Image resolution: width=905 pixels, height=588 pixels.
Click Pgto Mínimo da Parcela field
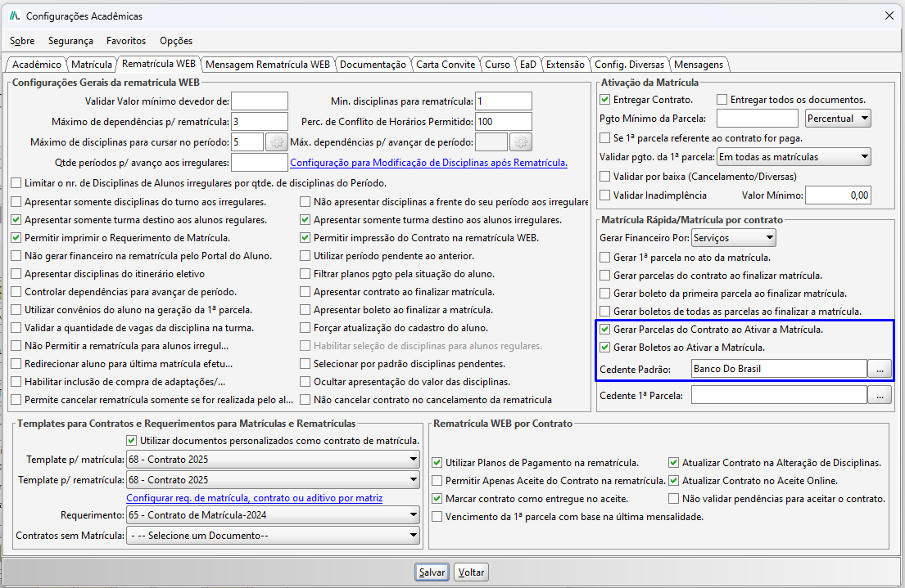point(758,119)
